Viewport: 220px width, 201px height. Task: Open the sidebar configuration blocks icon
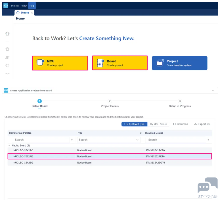7,65
